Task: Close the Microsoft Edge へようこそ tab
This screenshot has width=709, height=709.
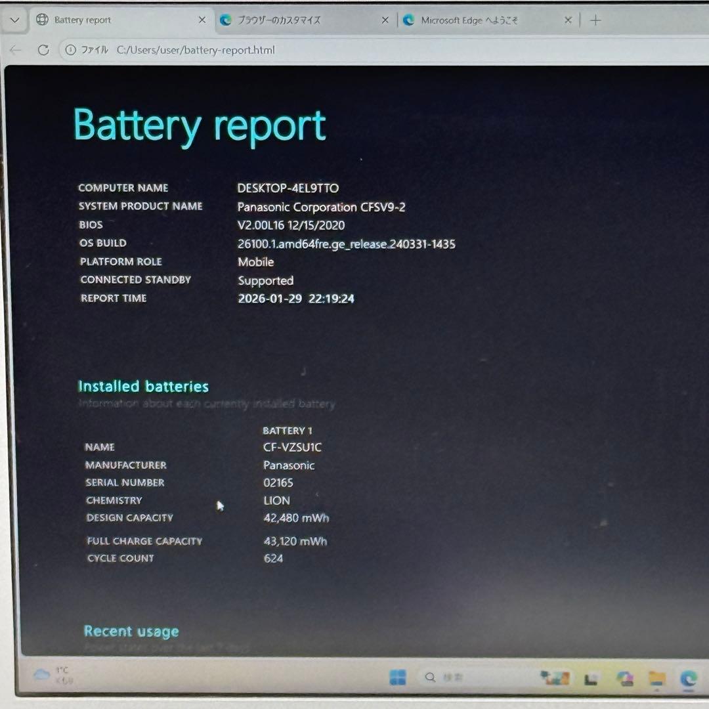Action: click(x=568, y=20)
